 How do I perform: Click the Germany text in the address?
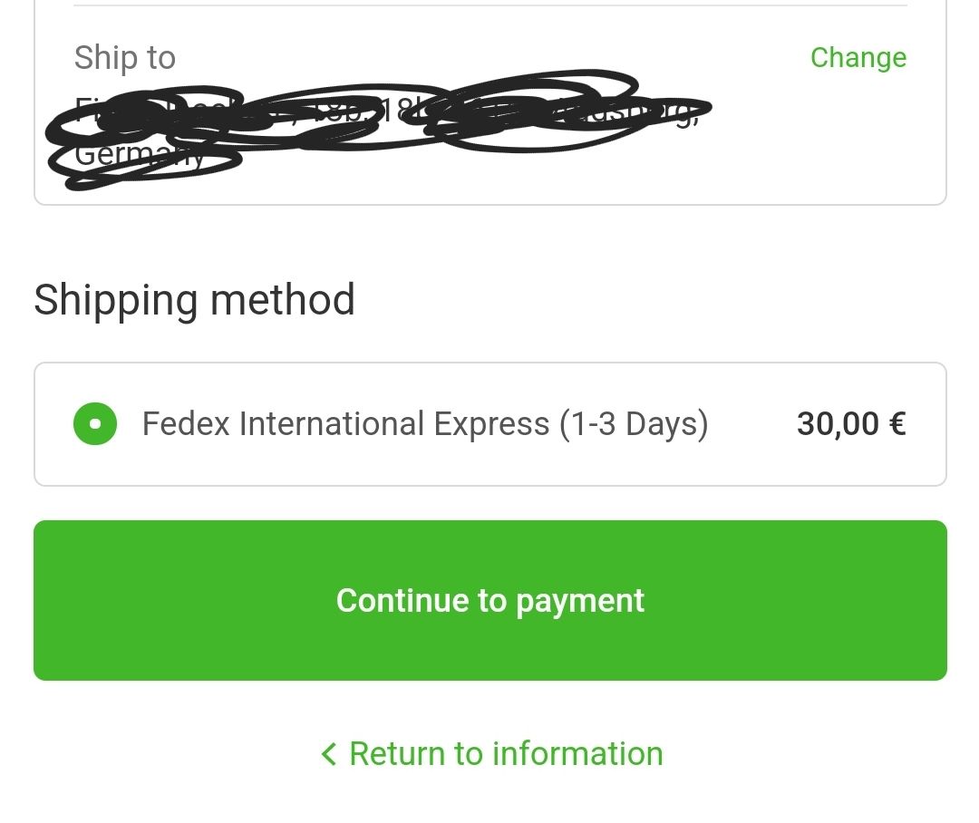(x=141, y=155)
